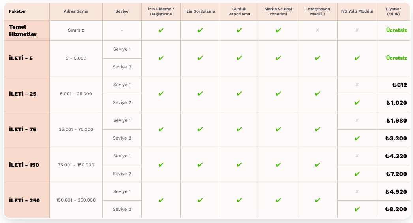Click the İYS Yolu gray cross for İLETİ - 25 Seviye 1

pyautogui.click(x=357, y=85)
